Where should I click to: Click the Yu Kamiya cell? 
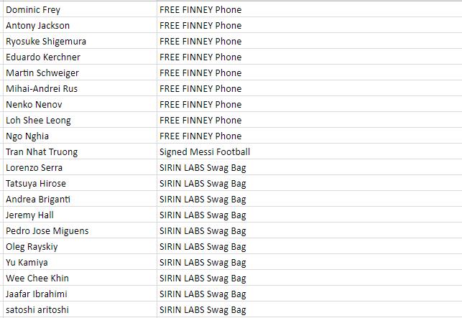[x=80, y=262]
